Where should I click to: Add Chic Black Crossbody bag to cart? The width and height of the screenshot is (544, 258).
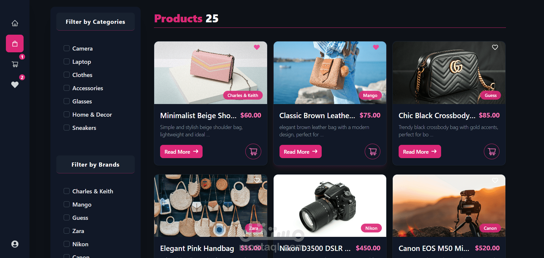click(492, 151)
